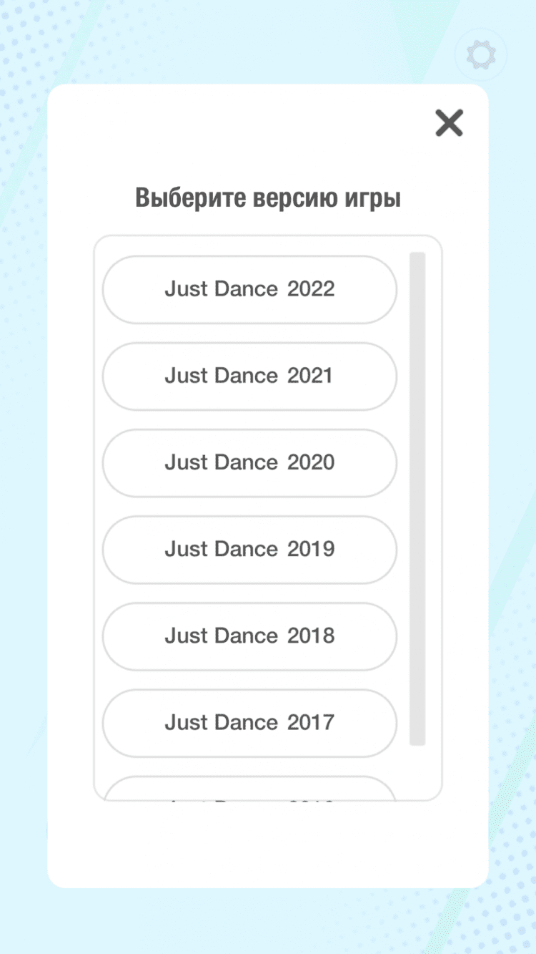Click the version list scrollbar thumb
536x954 pixels.
point(417,498)
